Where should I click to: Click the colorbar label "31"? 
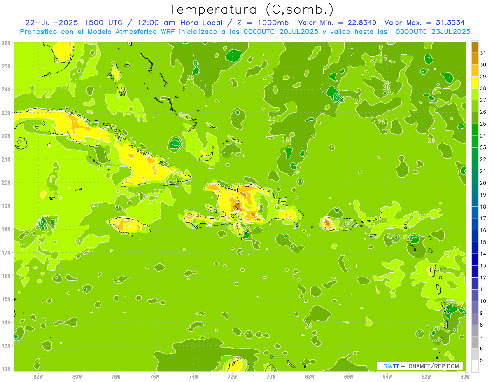[483, 53]
